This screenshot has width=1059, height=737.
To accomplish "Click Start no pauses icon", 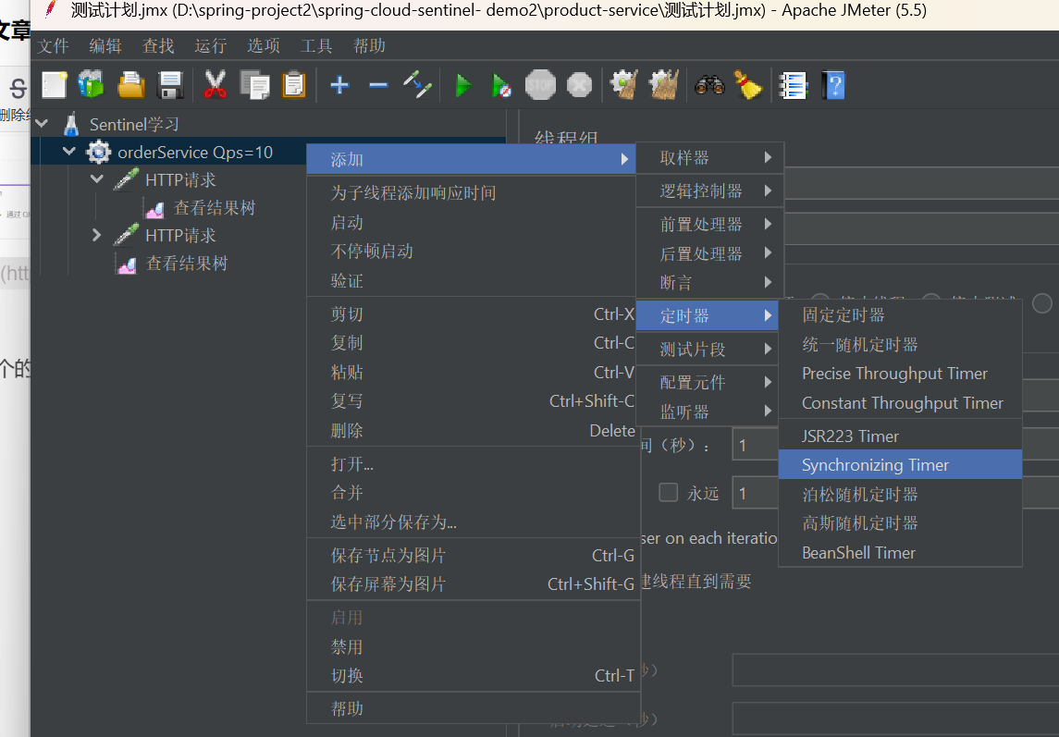I will pyautogui.click(x=501, y=86).
